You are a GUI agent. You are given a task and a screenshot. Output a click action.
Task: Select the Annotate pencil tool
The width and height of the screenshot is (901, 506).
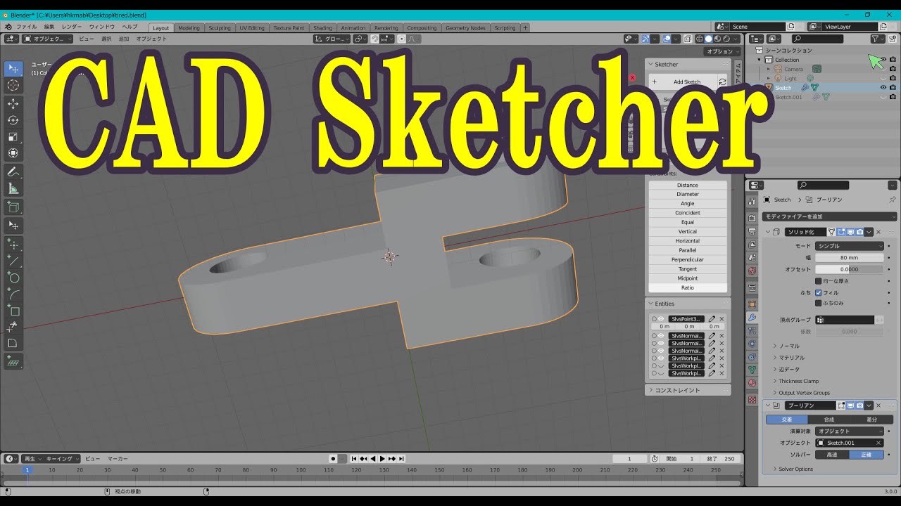13,172
